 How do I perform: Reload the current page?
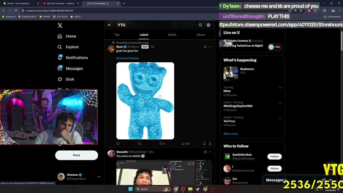tap(16, 11)
